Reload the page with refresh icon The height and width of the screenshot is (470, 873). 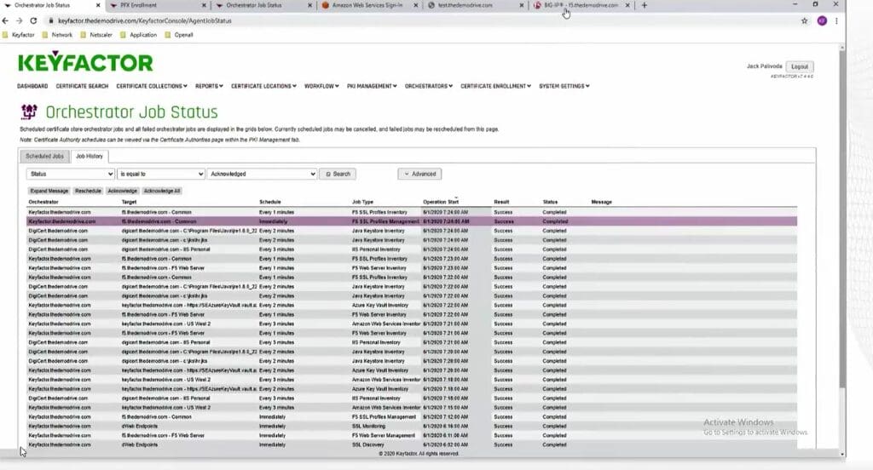point(33,20)
